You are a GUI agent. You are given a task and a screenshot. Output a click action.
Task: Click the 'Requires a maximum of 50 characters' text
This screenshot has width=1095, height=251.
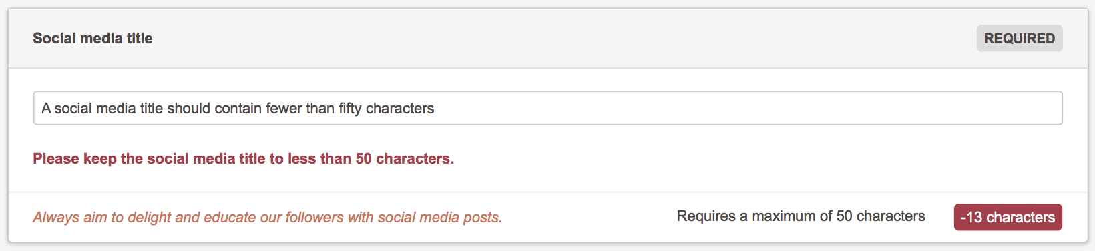pyautogui.click(x=801, y=216)
